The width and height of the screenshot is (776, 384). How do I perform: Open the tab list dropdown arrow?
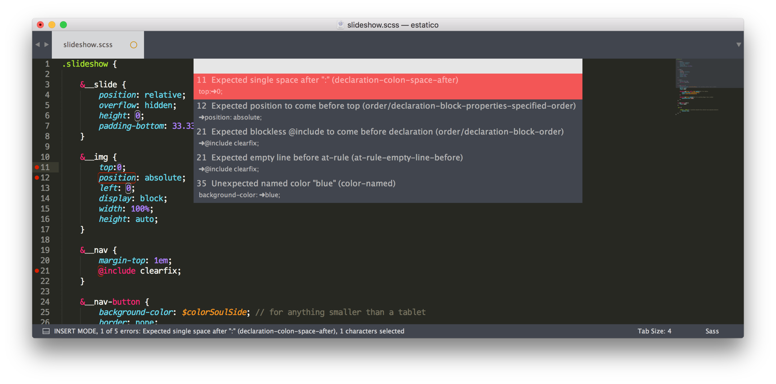[738, 45]
